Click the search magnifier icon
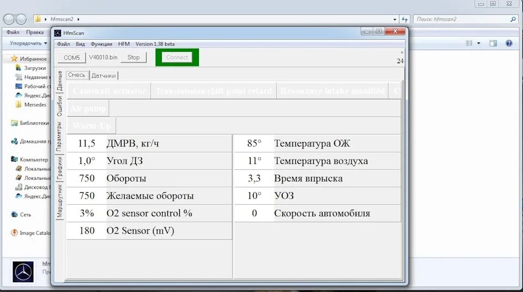The image size is (523, 292). 513,20
